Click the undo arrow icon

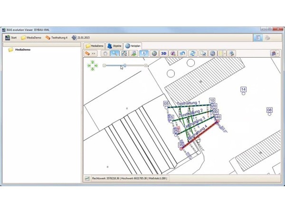tap(183, 53)
